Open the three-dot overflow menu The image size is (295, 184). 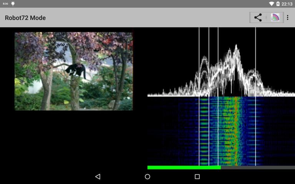click(288, 18)
